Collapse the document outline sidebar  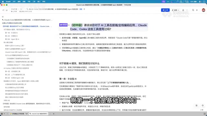click(x=3, y=17)
